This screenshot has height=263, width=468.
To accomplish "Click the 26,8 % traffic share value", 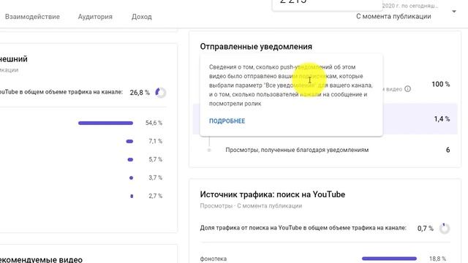I will click(x=140, y=93).
